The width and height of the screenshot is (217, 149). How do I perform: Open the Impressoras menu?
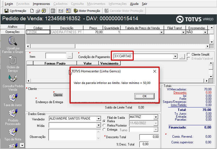coord(41,4)
